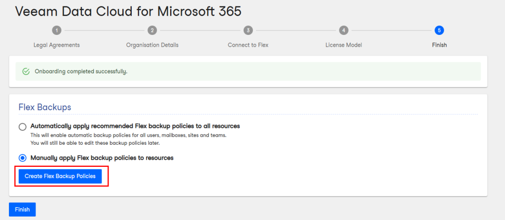Click the green success checkmark icon
The height and width of the screenshot is (220, 505).
tap(26, 71)
